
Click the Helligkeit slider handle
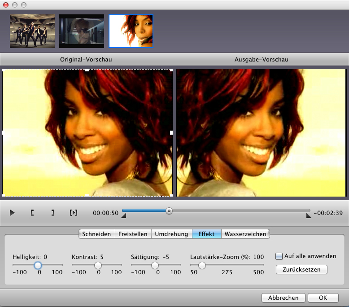[x=38, y=265]
